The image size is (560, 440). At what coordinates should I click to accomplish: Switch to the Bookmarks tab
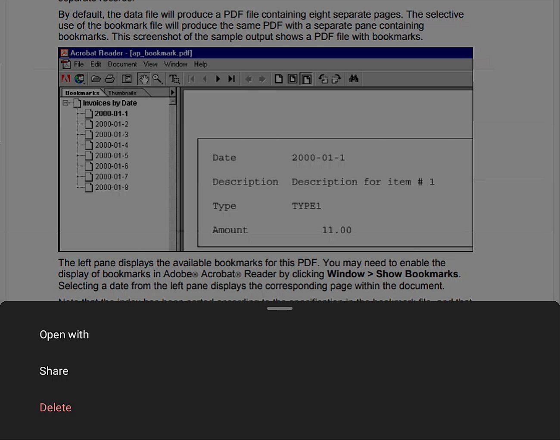[x=82, y=93]
